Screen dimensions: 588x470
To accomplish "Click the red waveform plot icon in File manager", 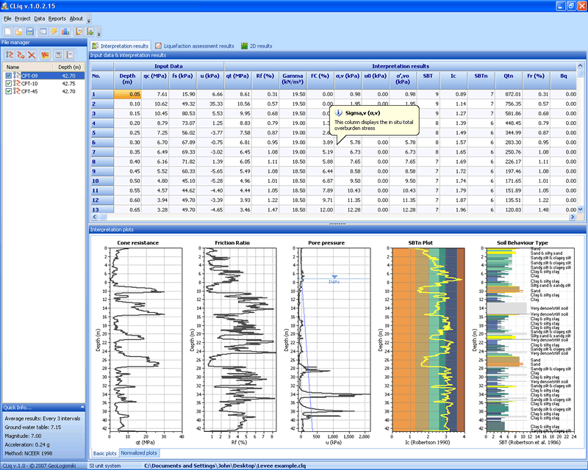I will (x=45, y=55).
